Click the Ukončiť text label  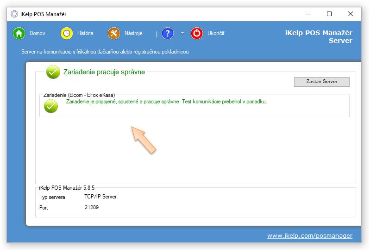coord(216,33)
